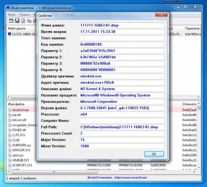Click the Версия файла value field
Image resolution: width=207 pixels, height=187 pixels.
[x=122, y=108]
